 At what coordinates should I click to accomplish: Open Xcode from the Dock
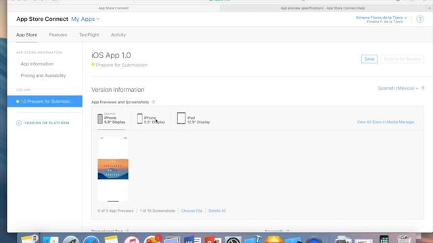click(x=253, y=240)
